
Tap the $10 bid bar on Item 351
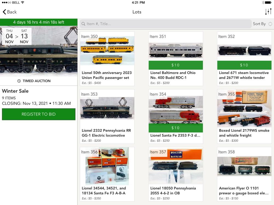tap(176, 65)
